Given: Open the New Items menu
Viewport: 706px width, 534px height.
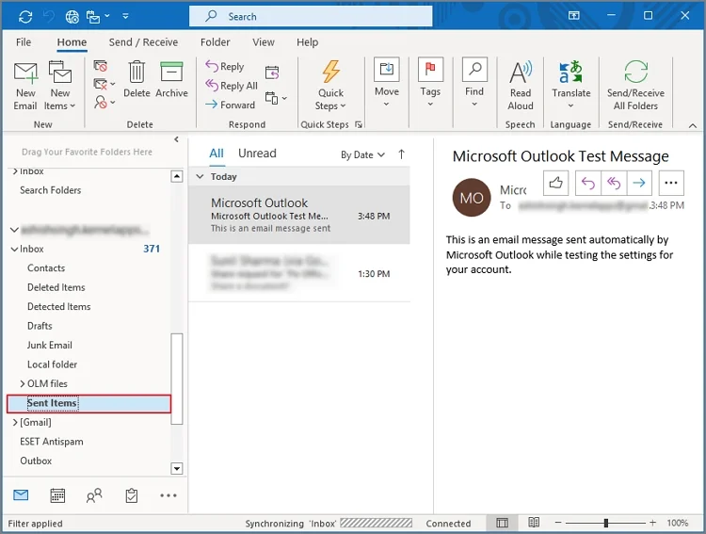Looking at the screenshot, I should (x=59, y=86).
